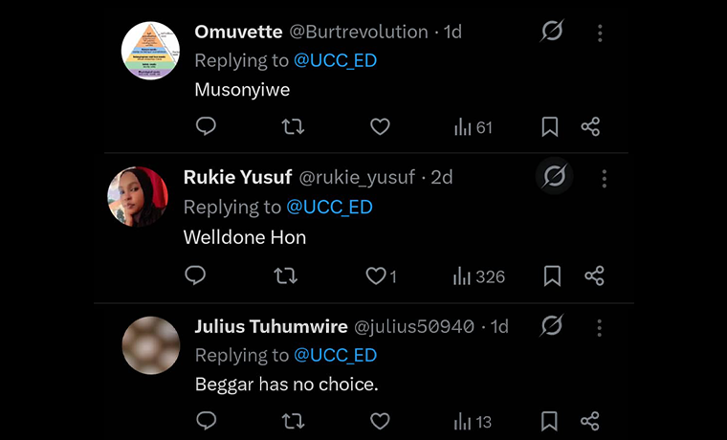Reply to Omuvette's tweet
Image resolution: width=727 pixels, height=440 pixels.
click(x=206, y=126)
